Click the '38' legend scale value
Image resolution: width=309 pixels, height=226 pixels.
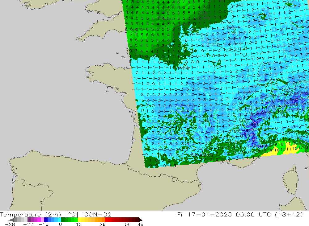tap(126, 224)
